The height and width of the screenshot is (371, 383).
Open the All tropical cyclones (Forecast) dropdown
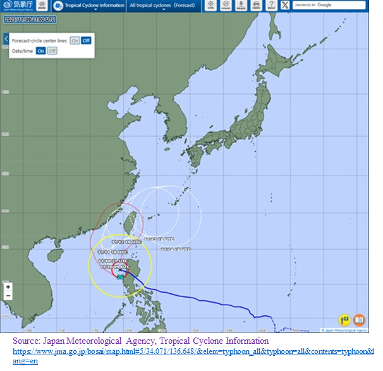163,6
